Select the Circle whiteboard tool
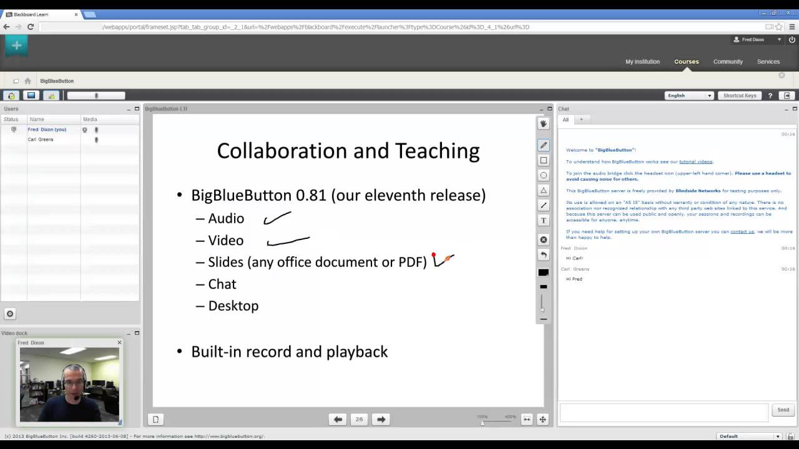This screenshot has width=799, height=449. 543,175
